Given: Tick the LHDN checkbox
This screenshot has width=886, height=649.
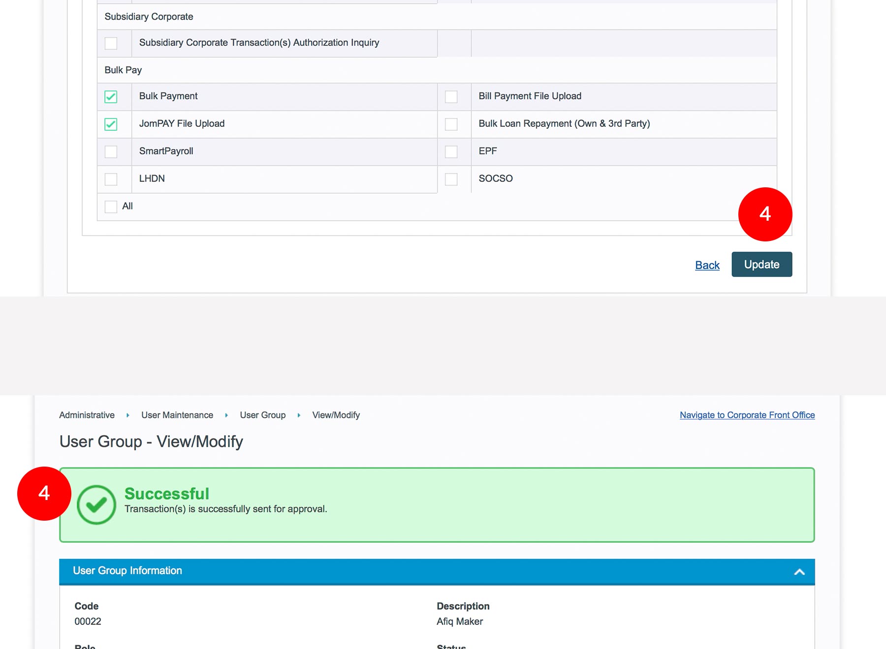Looking at the screenshot, I should (111, 179).
